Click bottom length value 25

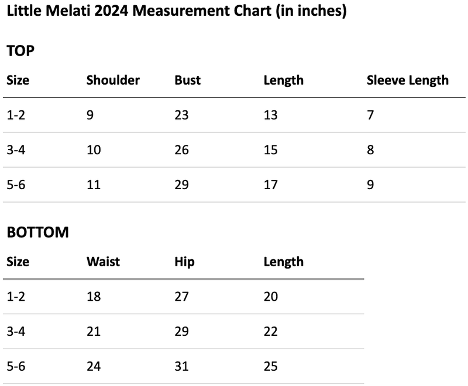click(270, 366)
